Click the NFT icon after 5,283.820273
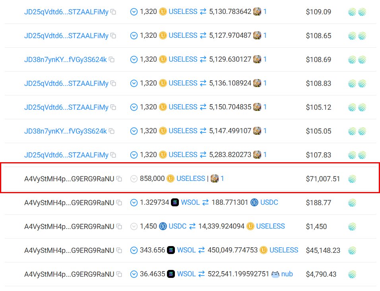Screen dimensions: 380x291 coord(257,155)
